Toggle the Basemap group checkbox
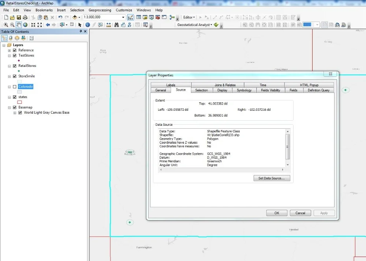This screenshot has height=261, width=366. pos(15,107)
